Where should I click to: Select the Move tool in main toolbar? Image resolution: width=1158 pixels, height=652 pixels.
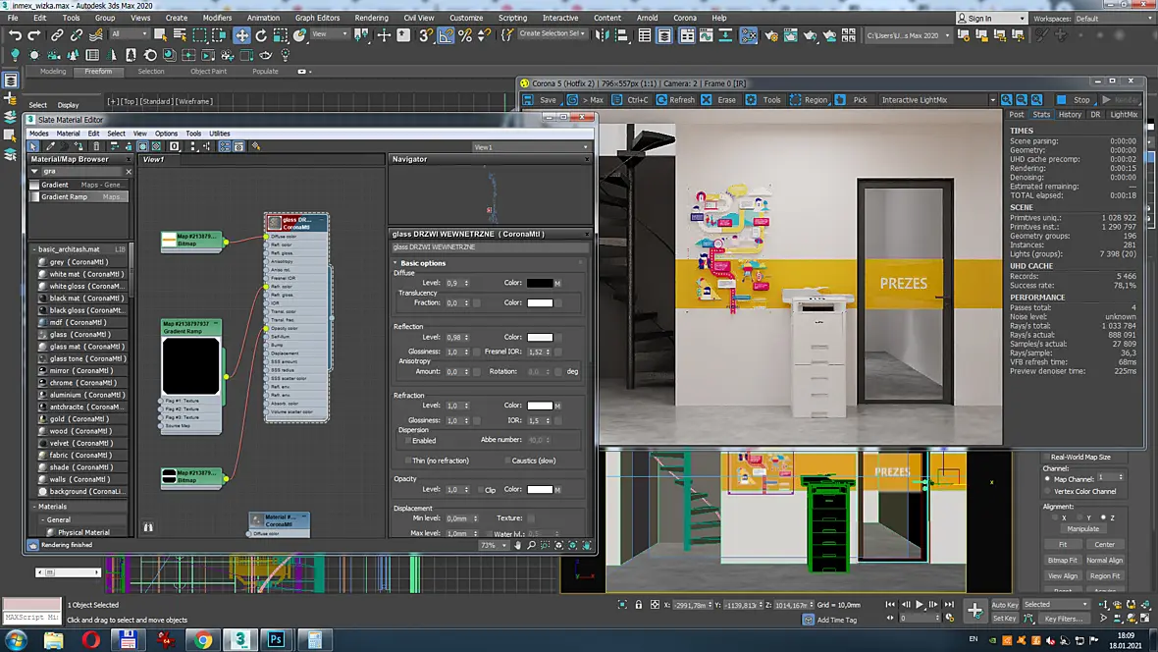click(x=242, y=34)
